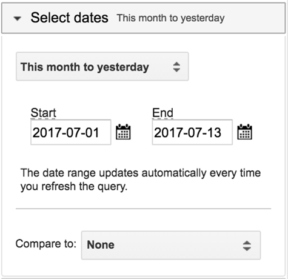Click the bold 'None' text in Compare dropdown

[x=101, y=245]
